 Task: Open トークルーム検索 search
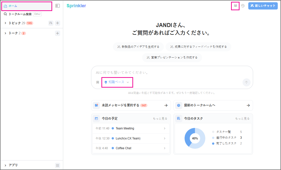point(20,14)
